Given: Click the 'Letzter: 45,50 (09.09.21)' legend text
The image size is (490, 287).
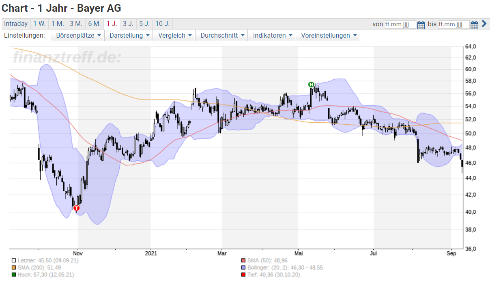Looking at the screenshot, I should click(x=48, y=261).
